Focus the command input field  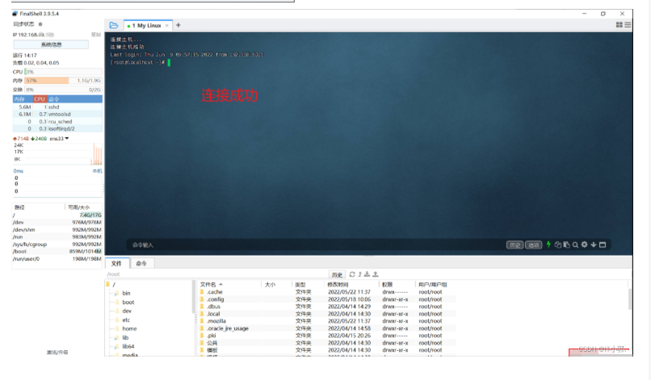coord(316,245)
